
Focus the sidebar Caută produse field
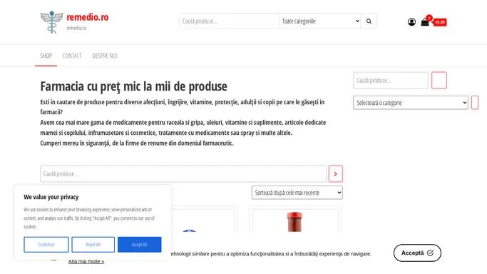[391, 80]
